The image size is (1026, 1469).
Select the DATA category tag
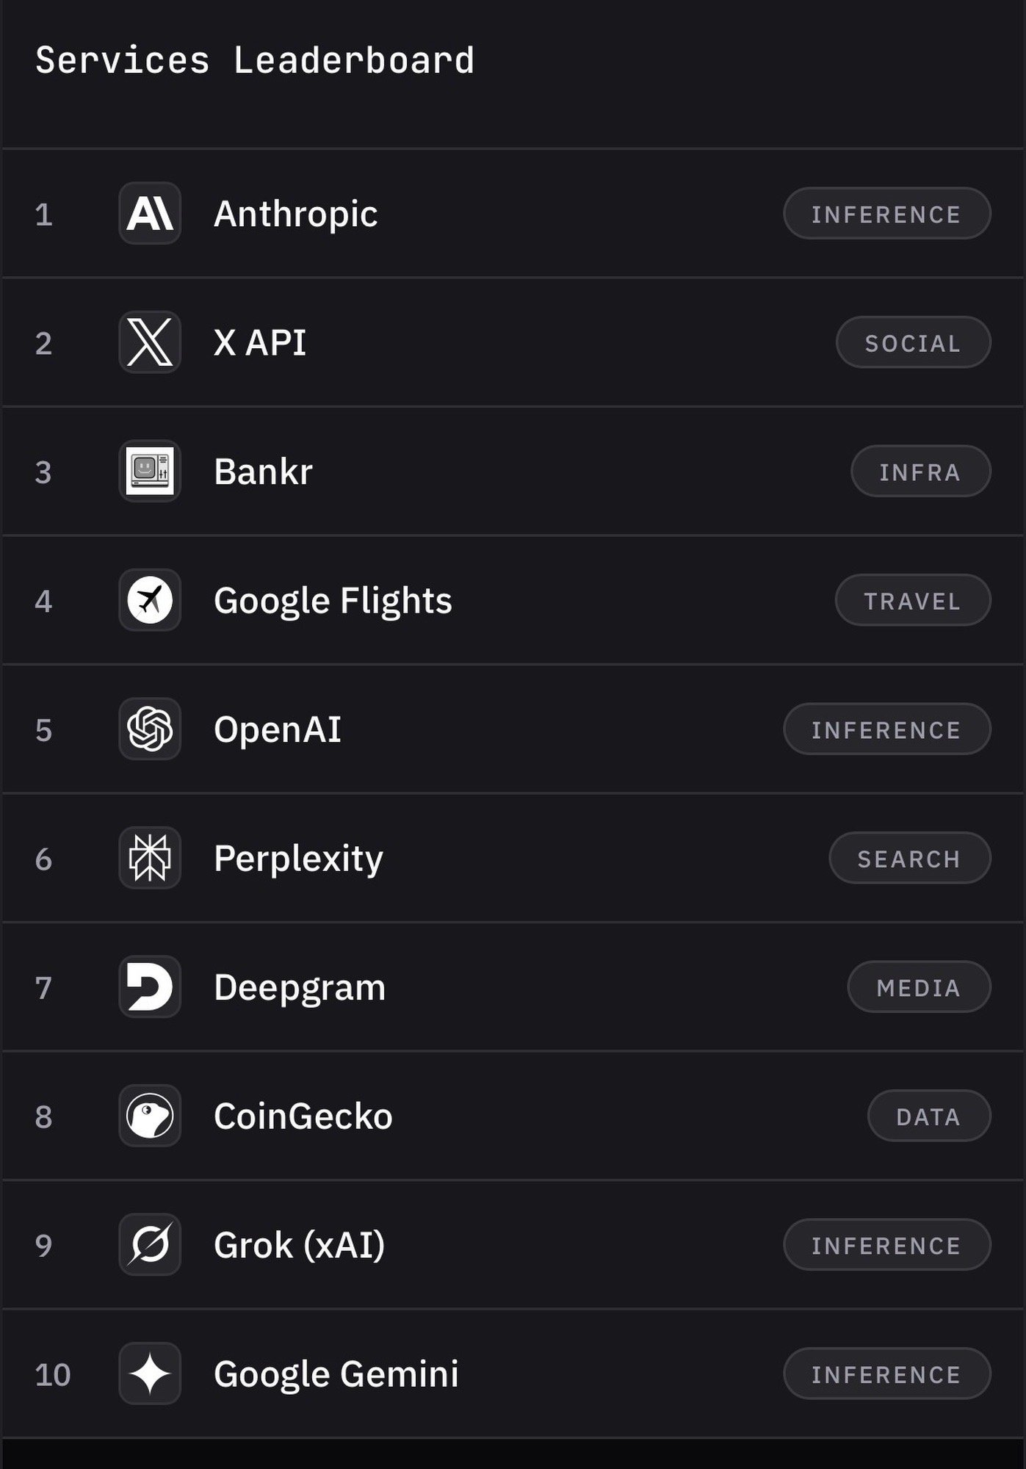click(928, 1116)
